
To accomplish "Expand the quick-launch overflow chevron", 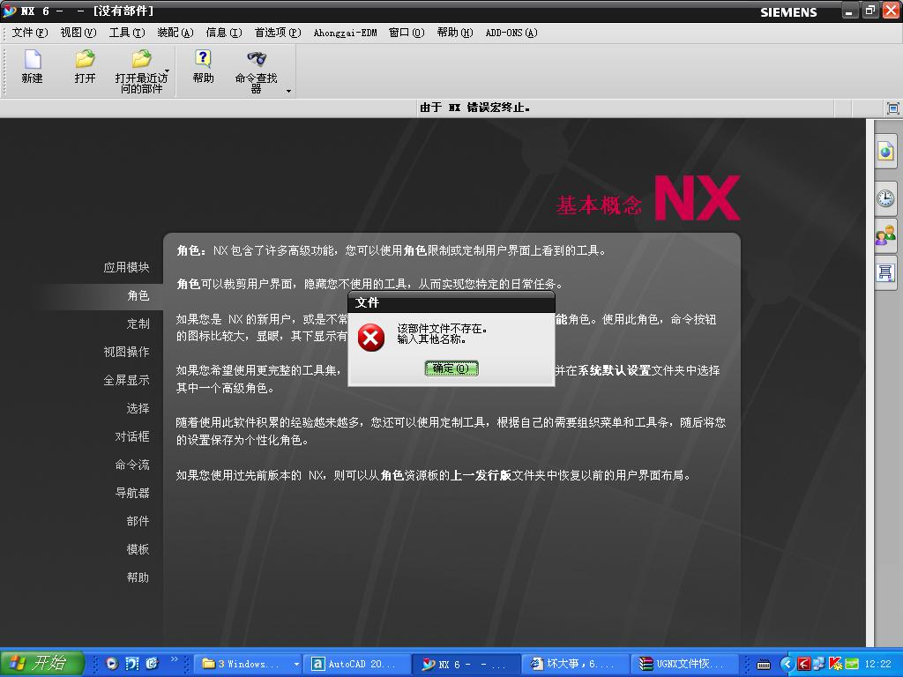I will point(174,659).
